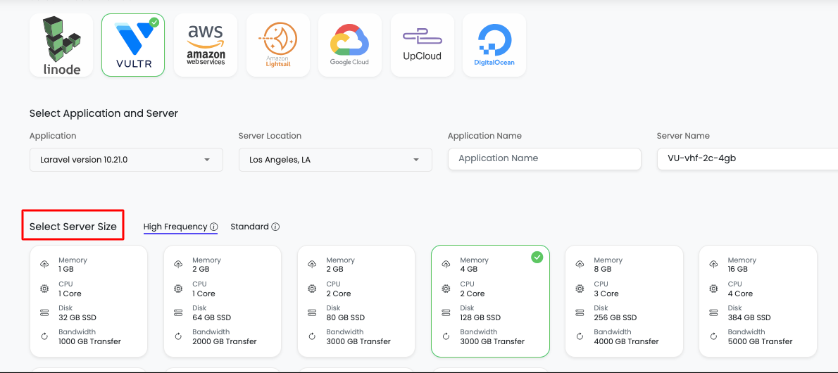The height and width of the screenshot is (373, 838).
Task: Select the Vultr provider logo
Action: (133, 46)
